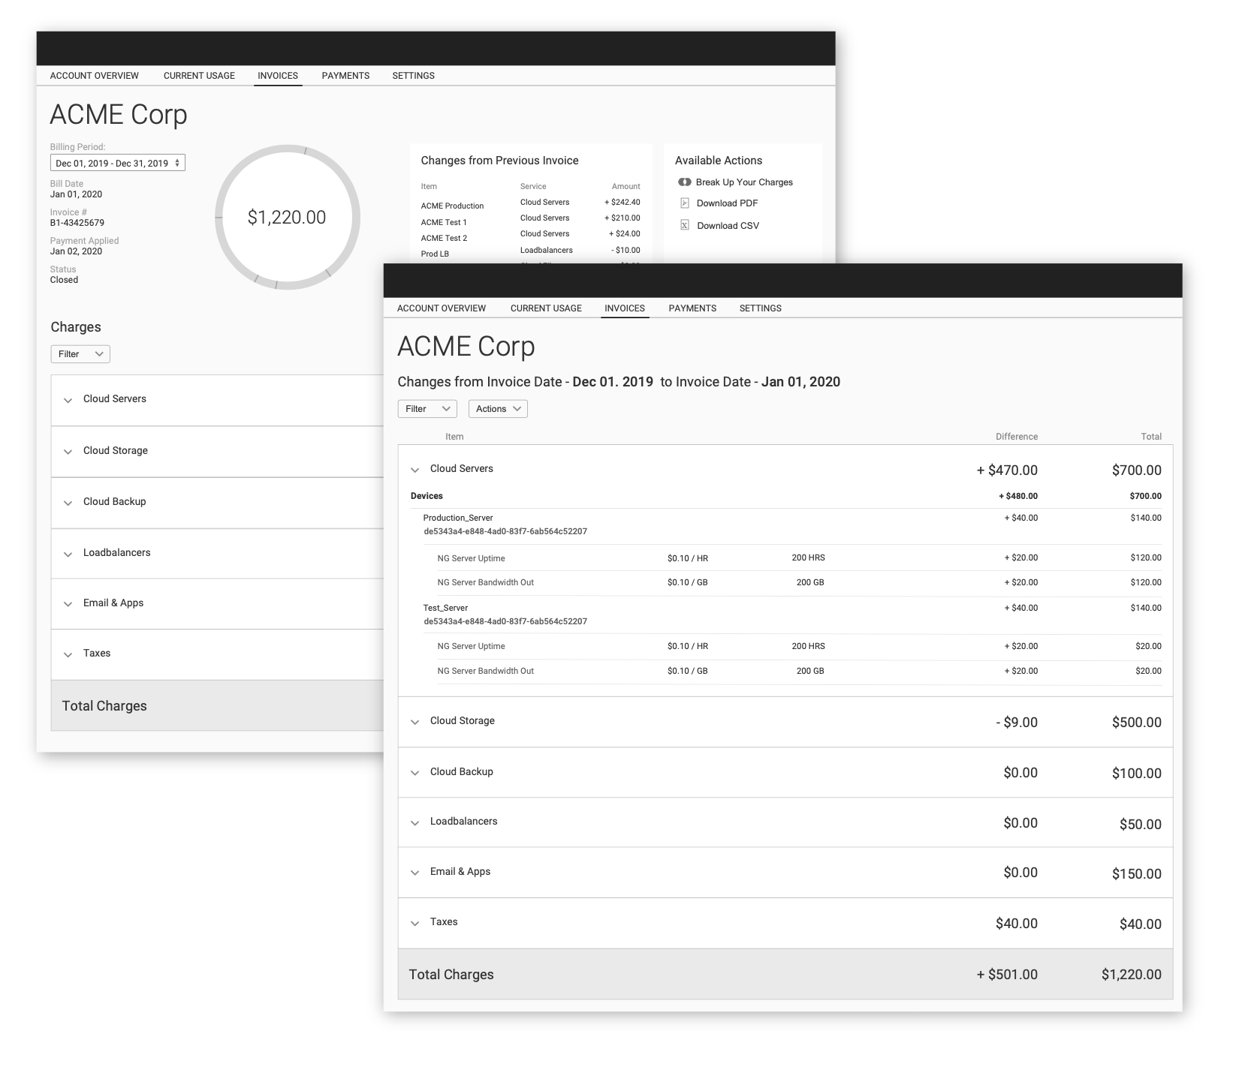The image size is (1257, 1067).
Task: Open the Billing Period date range dropdown
Action: click(118, 163)
